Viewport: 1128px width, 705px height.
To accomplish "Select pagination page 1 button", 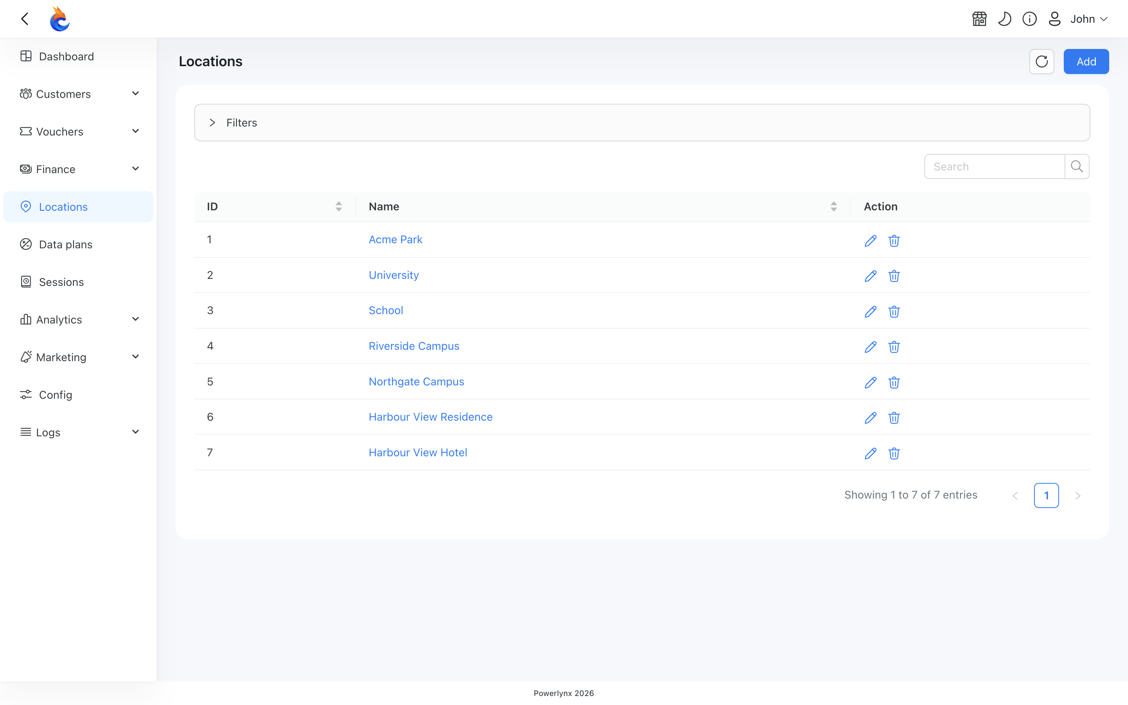I will pyautogui.click(x=1046, y=495).
